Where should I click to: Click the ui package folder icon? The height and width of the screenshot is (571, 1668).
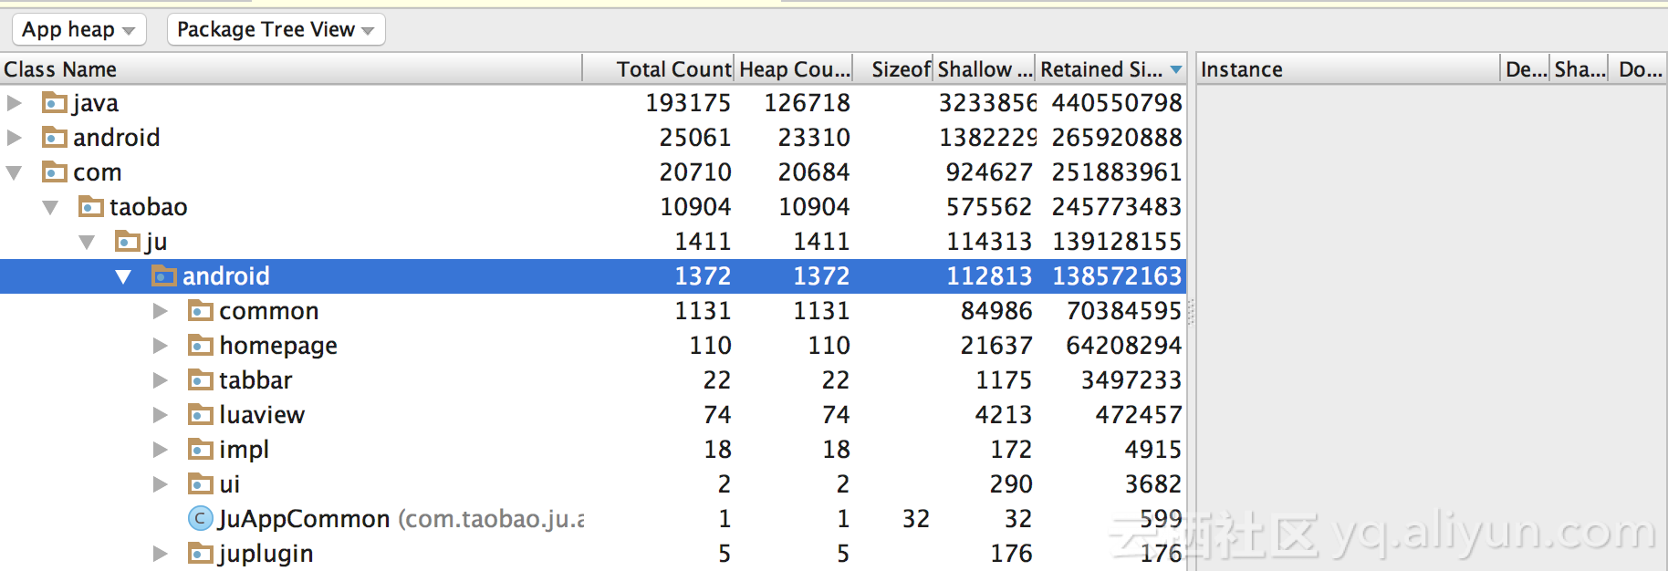click(x=201, y=484)
